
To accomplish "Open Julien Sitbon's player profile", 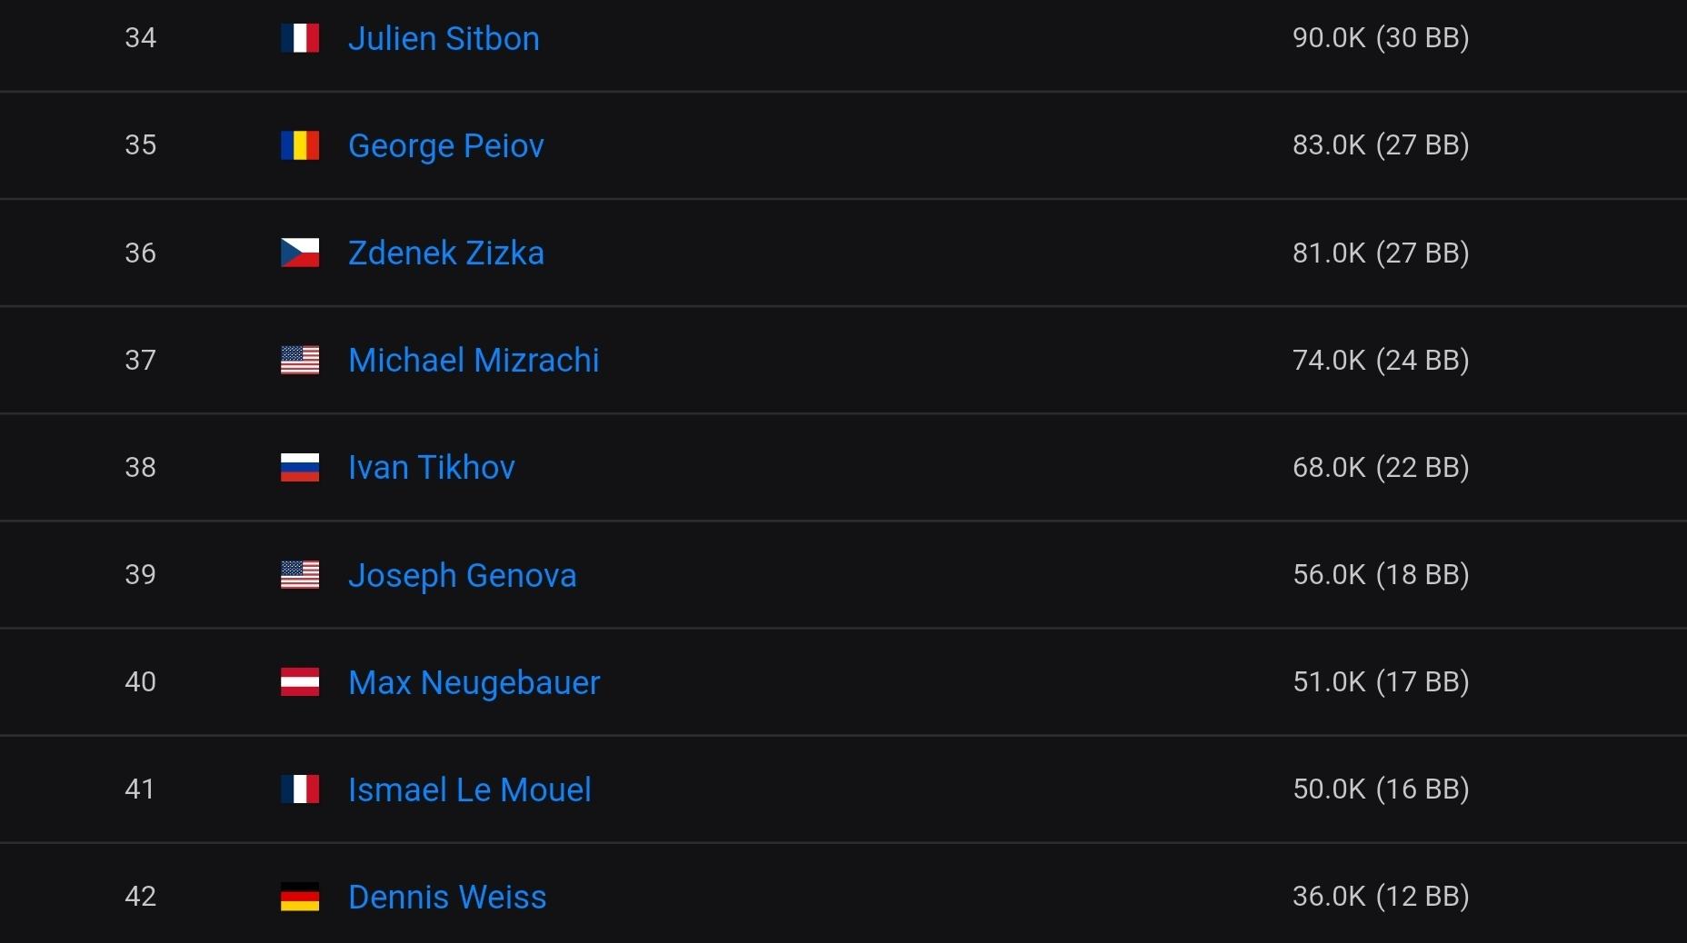I will point(444,38).
